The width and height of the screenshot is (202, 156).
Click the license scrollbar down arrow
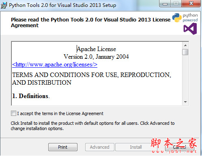click(x=185, y=102)
